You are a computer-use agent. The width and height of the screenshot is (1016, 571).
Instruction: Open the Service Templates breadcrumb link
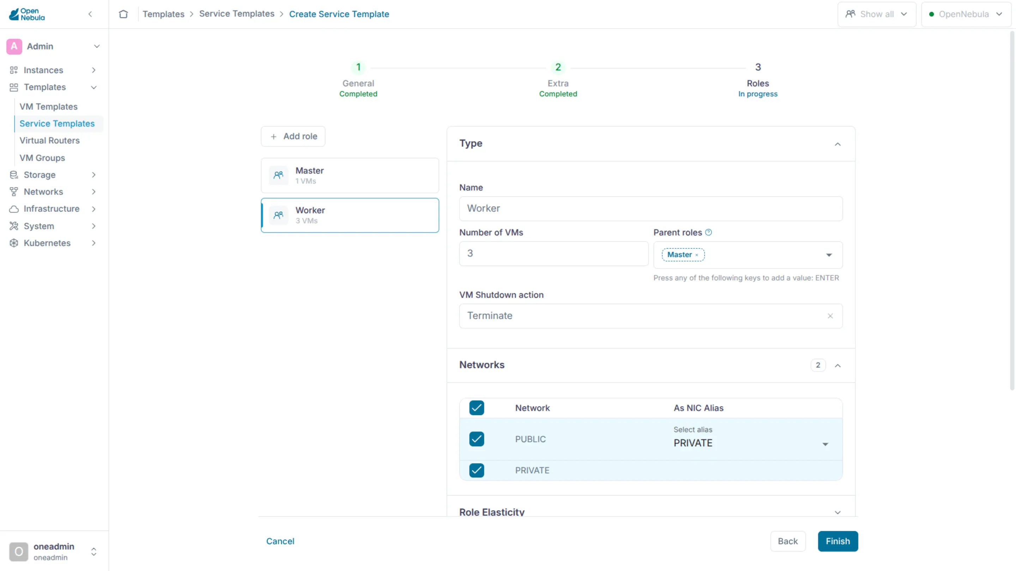coord(237,14)
